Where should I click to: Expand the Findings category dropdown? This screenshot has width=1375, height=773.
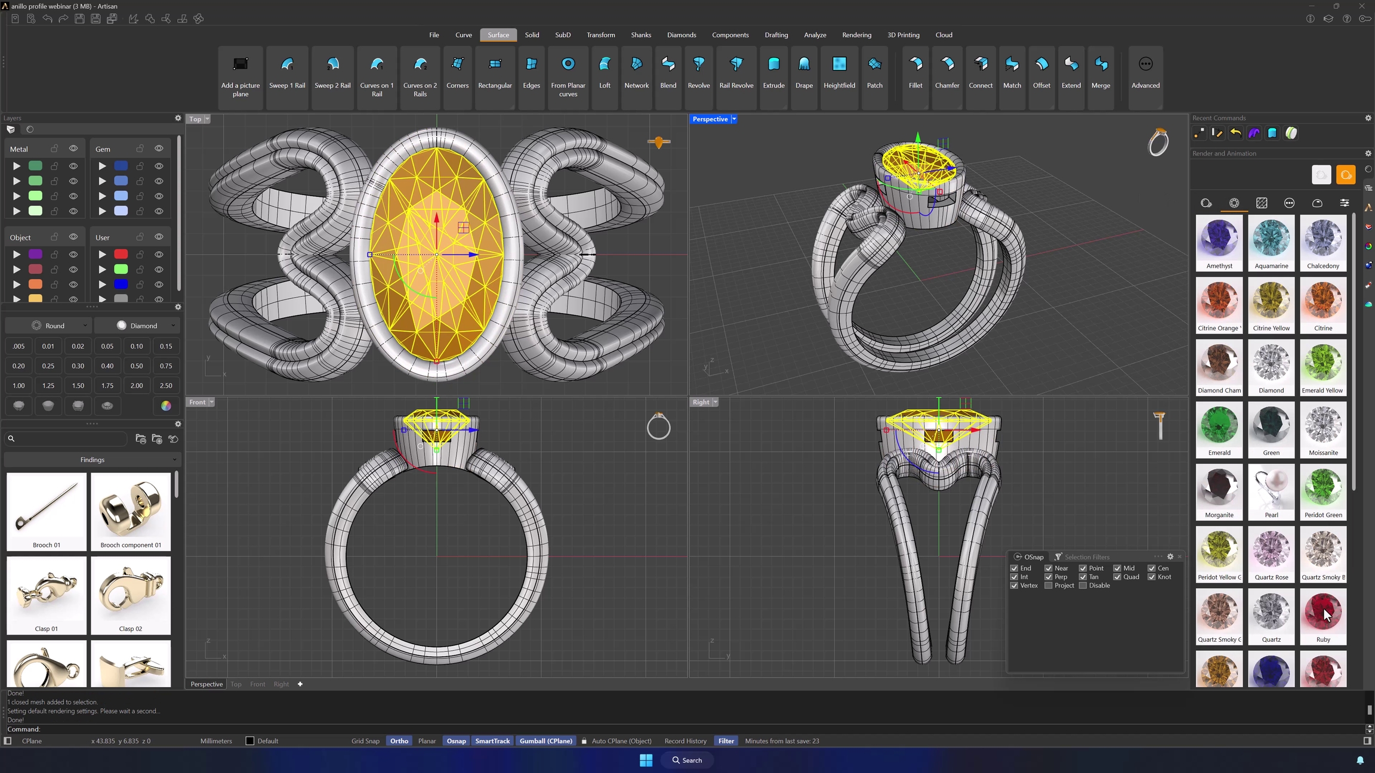click(x=92, y=460)
